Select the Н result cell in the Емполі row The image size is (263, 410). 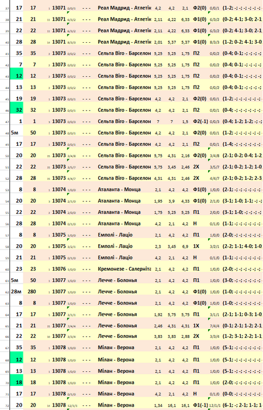[195, 258]
